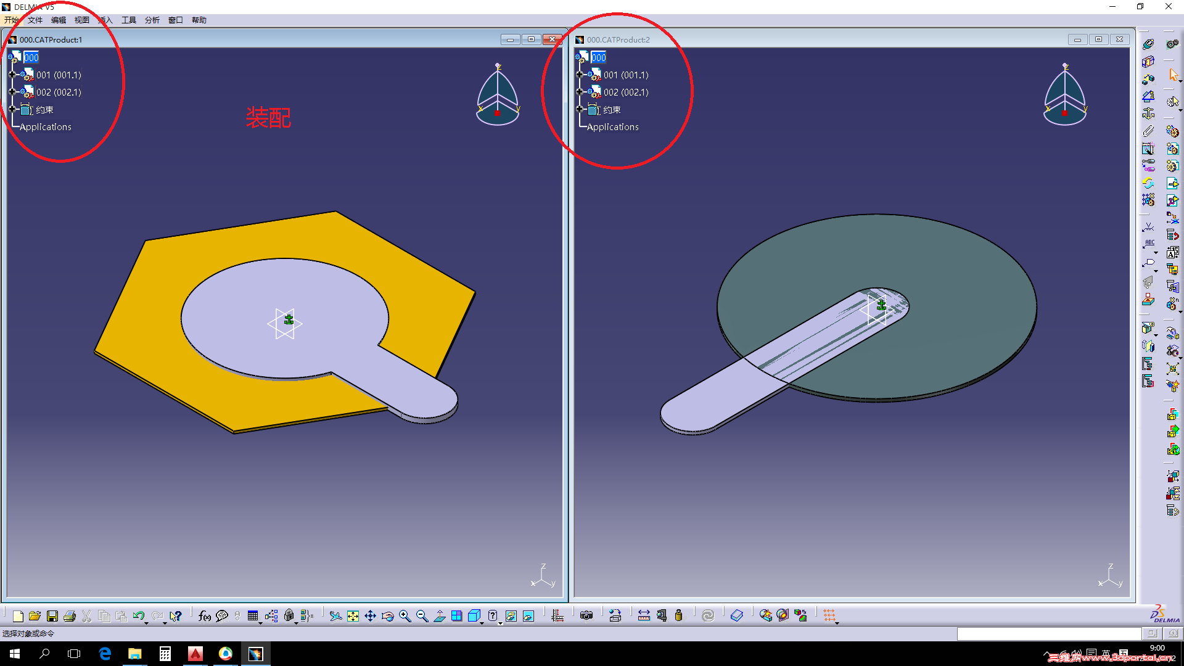This screenshot has height=666, width=1184.
Task: Expand 002 (002.1) node in right tree
Action: (579, 92)
